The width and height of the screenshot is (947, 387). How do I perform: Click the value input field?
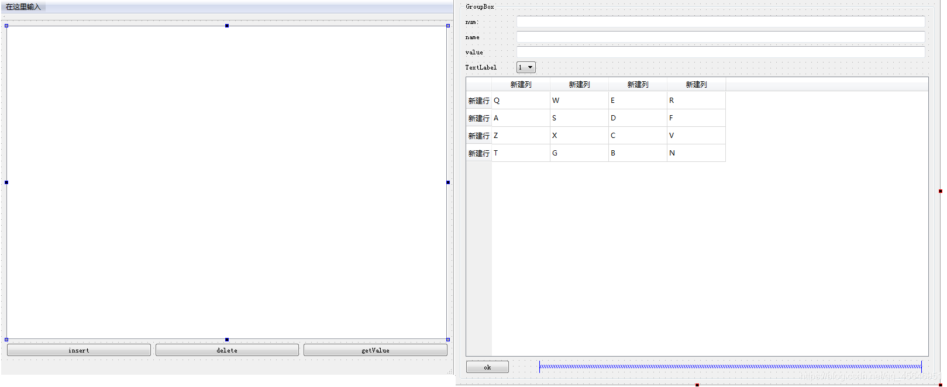pyautogui.click(x=721, y=52)
